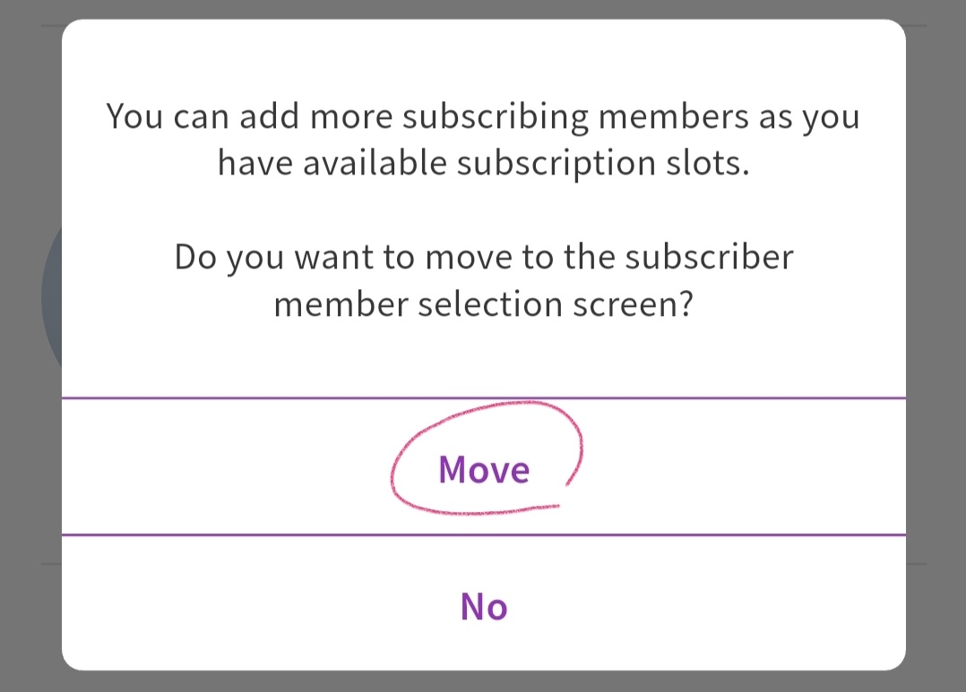Decline moving to the member selection screen
The image size is (966, 692).
(x=484, y=606)
